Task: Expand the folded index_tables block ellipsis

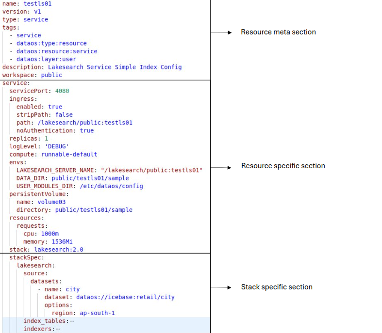Action: pyautogui.click(x=72, y=321)
